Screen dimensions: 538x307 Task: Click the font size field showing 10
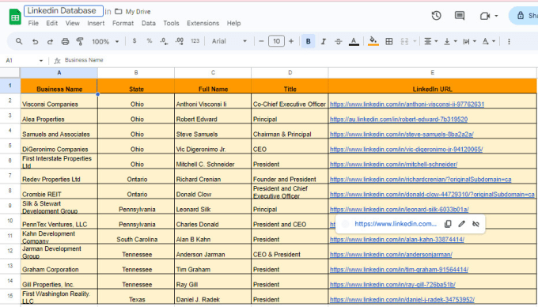point(276,41)
